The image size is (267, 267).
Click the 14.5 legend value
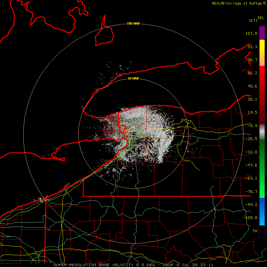(252, 112)
